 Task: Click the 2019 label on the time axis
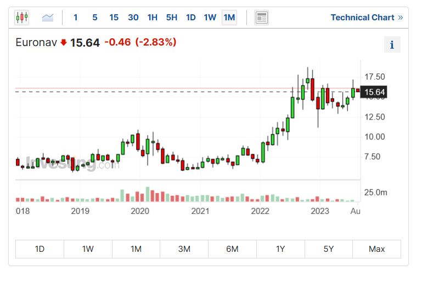click(80, 211)
